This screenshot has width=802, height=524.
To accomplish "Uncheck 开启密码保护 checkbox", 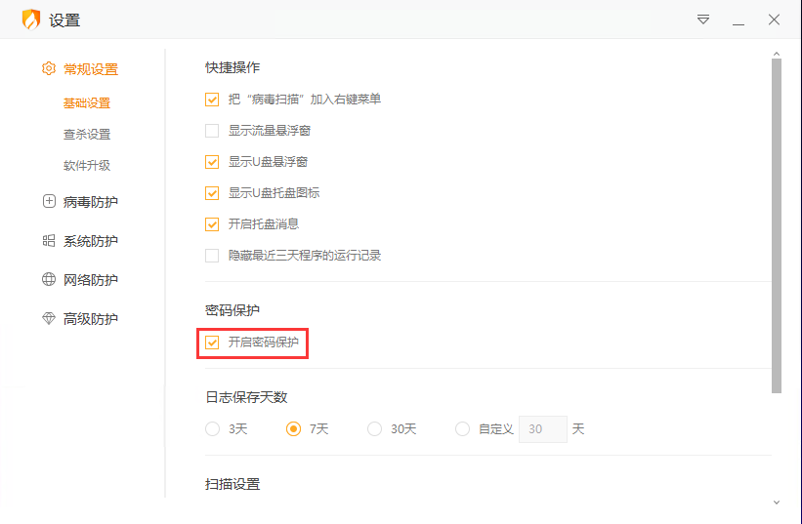I will tap(212, 343).
